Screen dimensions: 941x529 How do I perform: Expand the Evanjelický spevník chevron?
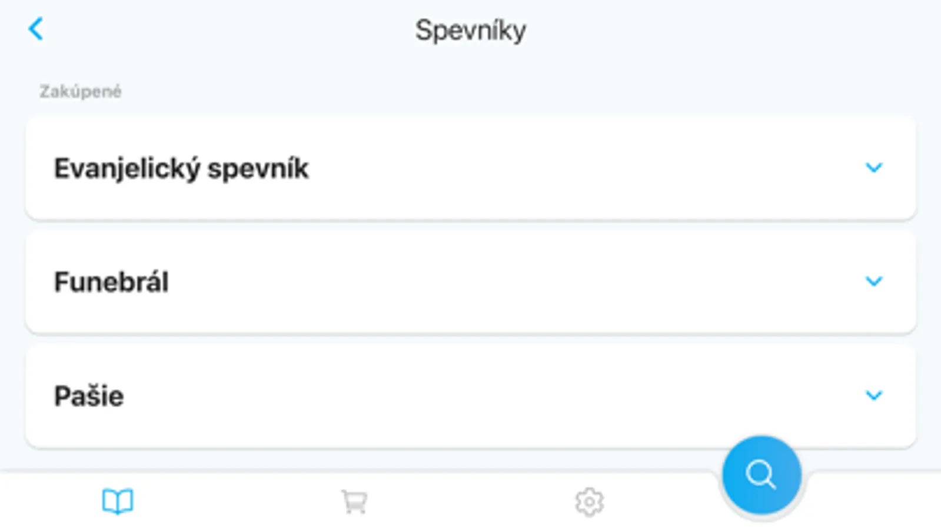pos(874,168)
